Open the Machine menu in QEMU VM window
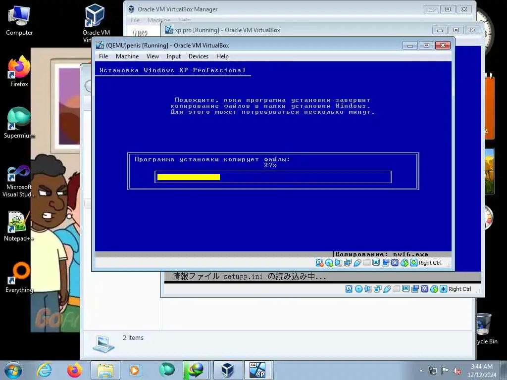This screenshot has width=507, height=380. click(x=127, y=56)
